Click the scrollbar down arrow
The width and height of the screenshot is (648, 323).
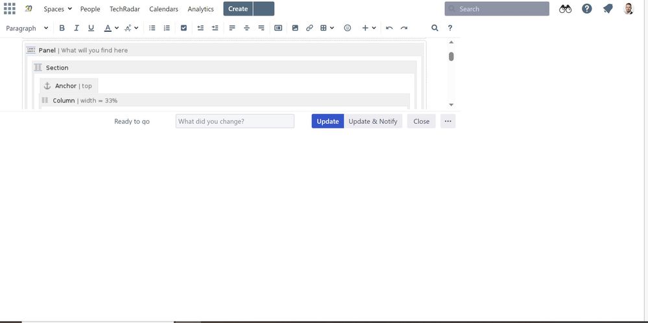coord(451,105)
